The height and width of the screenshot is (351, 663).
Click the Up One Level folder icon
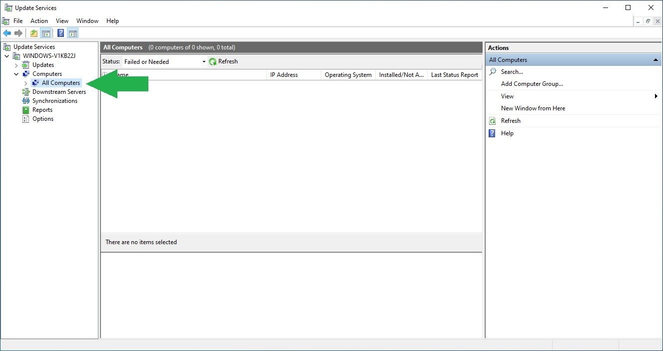point(34,33)
